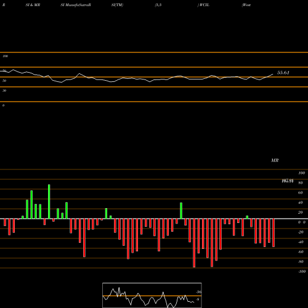Click the MunafaSutra header text
The width and height of the screenshot is (308, 308).
(x=76, y=5)
